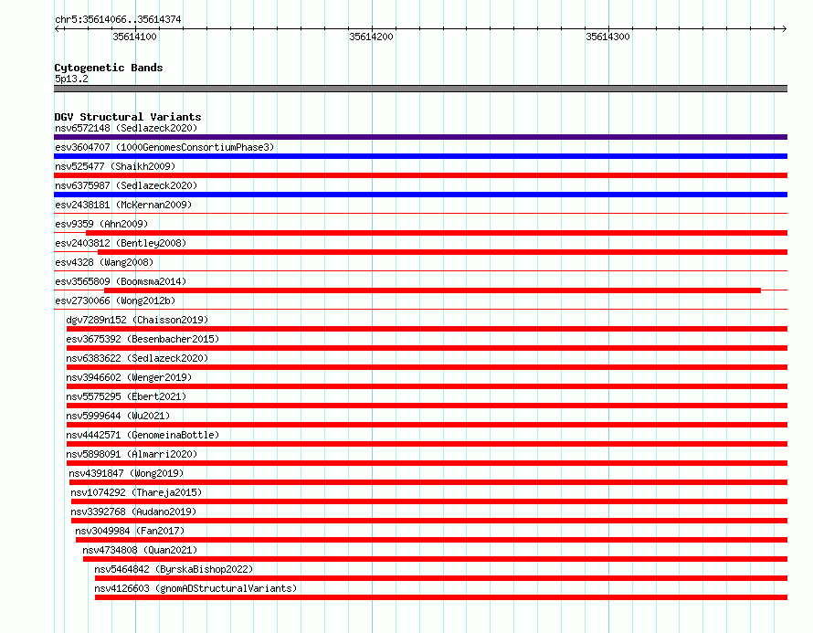
Task: Open variant nsv6375987 (Sedlazeck2020)
Action: (126, 185)
